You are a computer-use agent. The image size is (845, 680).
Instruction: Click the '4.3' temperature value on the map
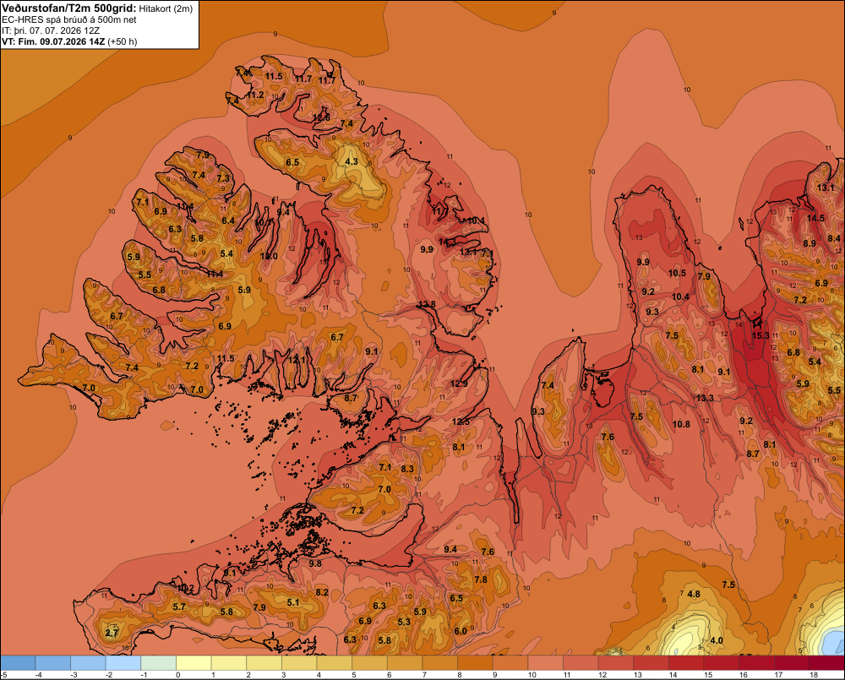pos(352,161)
